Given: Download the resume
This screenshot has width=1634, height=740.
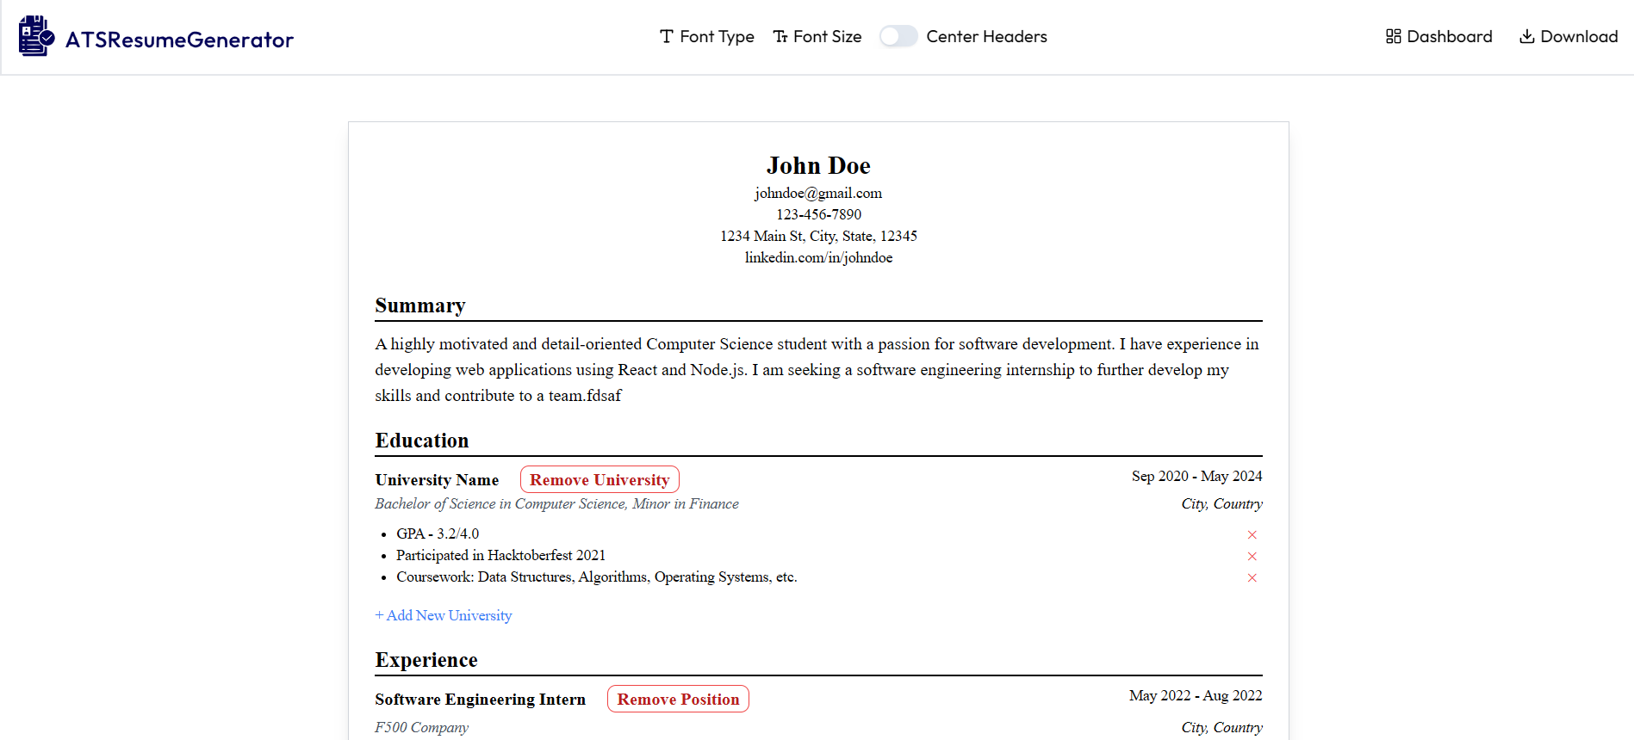Looking at the screenshot, I should coord(1568,36).
